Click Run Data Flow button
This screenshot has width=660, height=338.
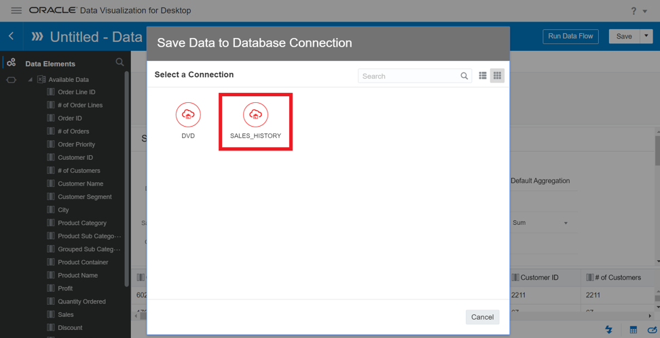pyautogui.click(x=570, y=36)
